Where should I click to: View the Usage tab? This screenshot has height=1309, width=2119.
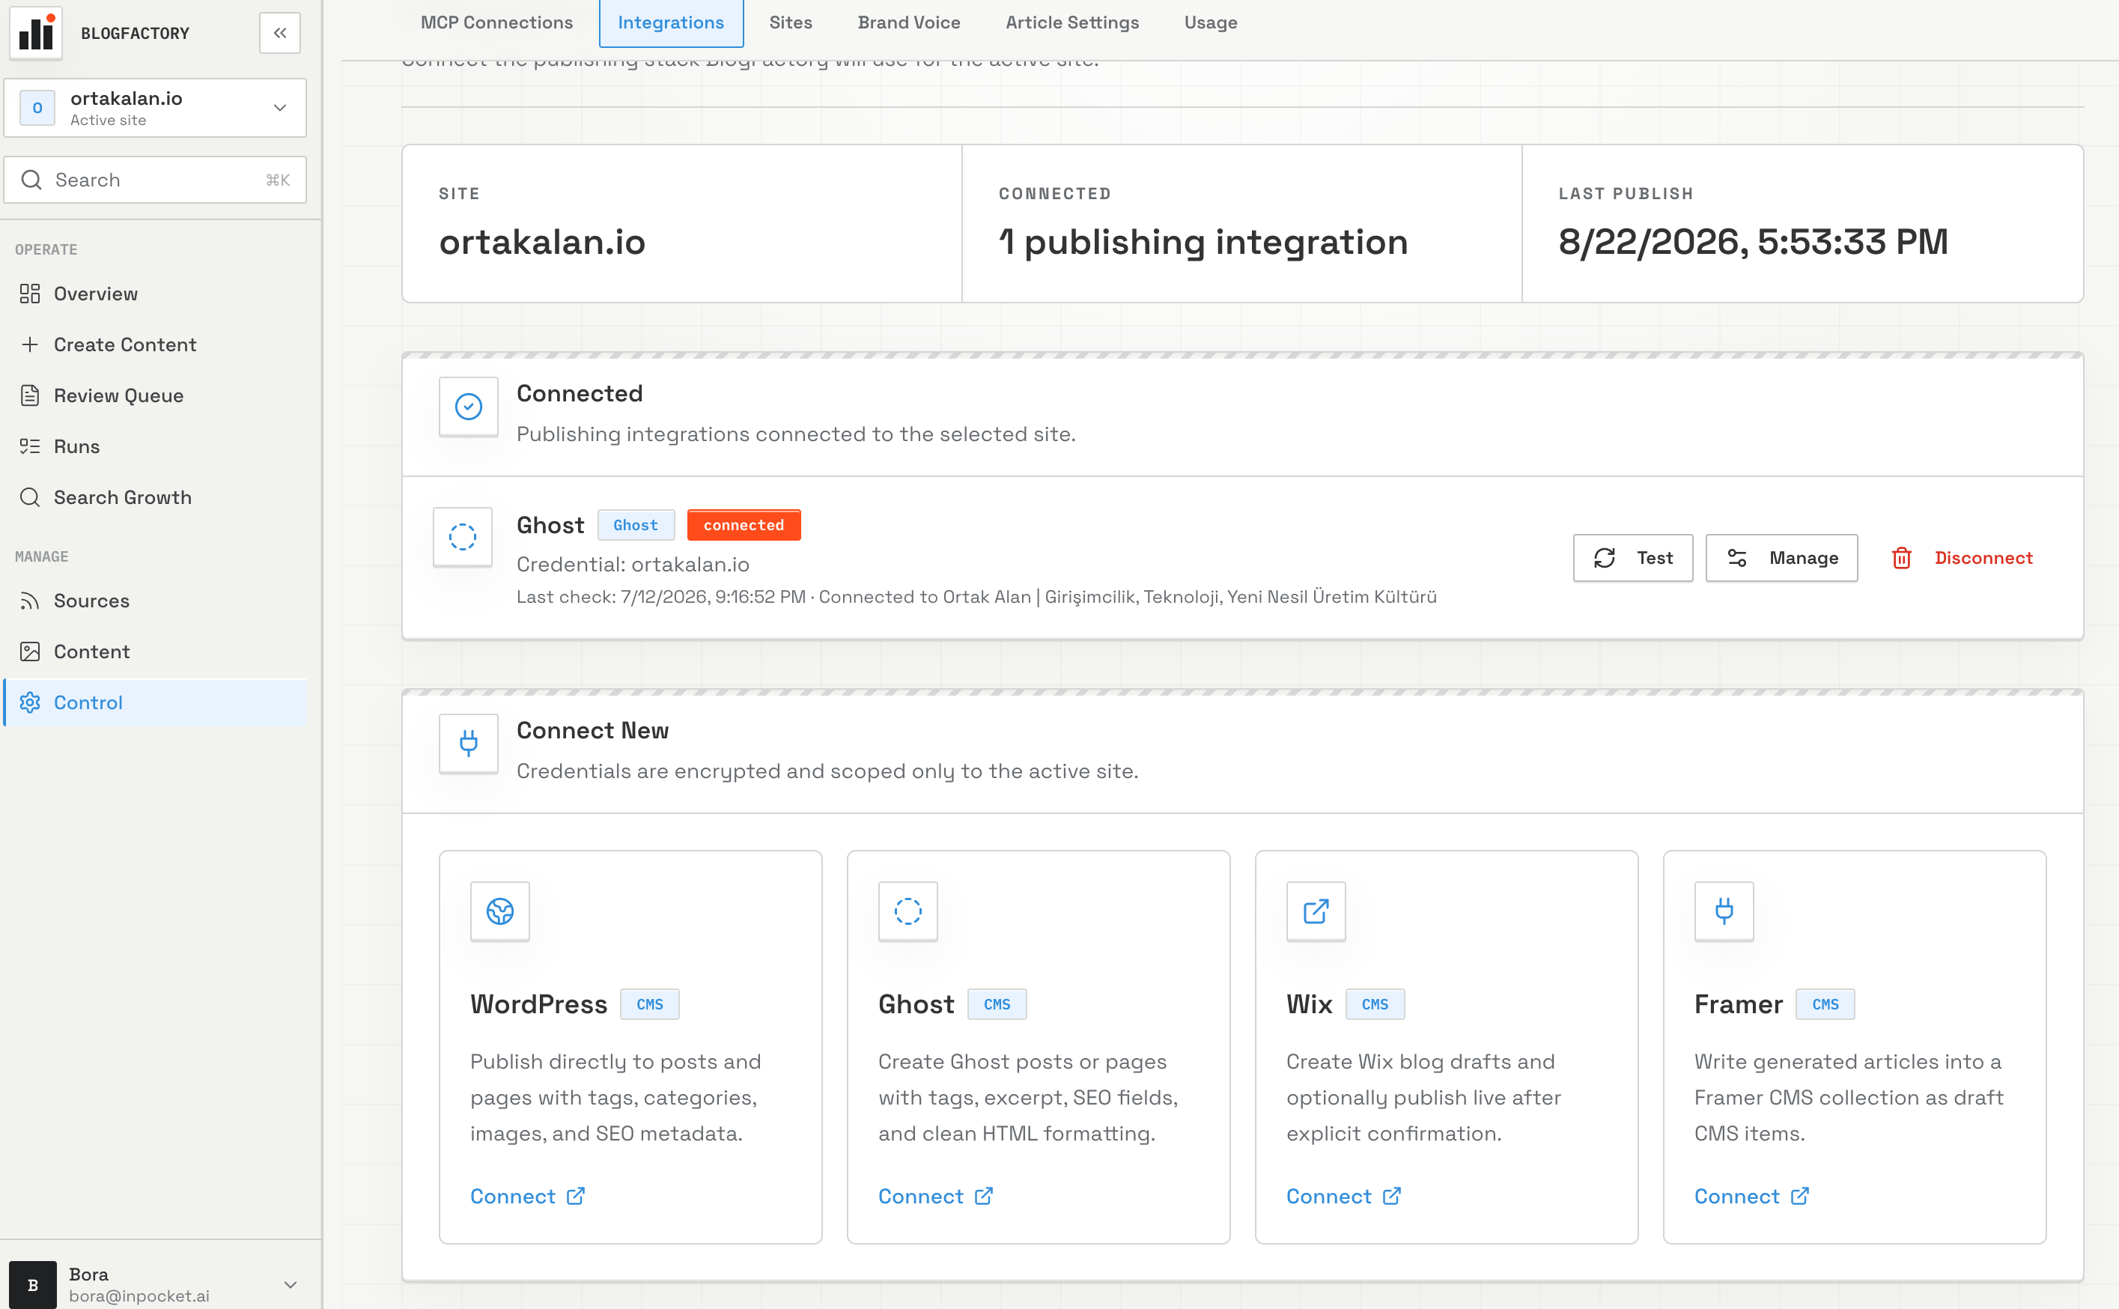pyautogui.click(x=1211, y=22)
